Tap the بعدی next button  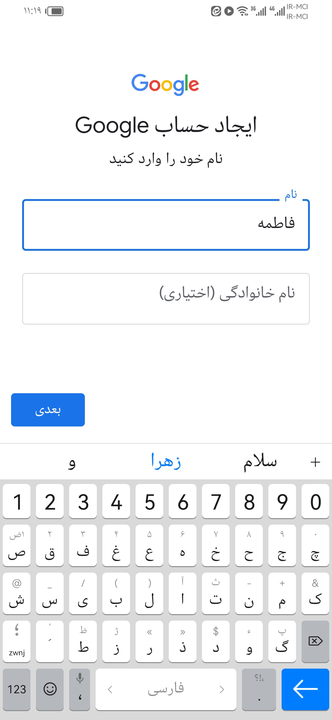pos(48,410)
